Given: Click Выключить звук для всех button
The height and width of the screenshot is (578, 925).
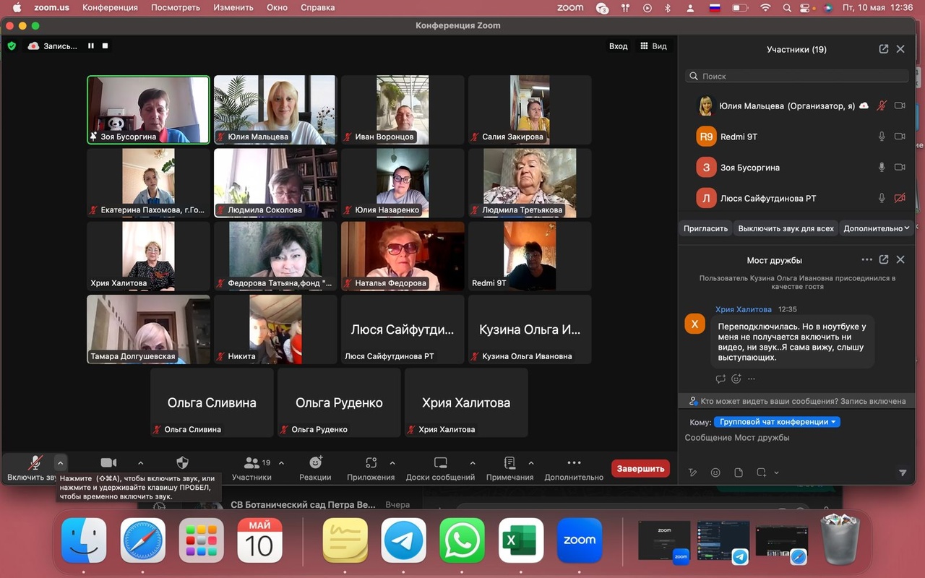Looking at the screenshot, I should coord(786,228).
